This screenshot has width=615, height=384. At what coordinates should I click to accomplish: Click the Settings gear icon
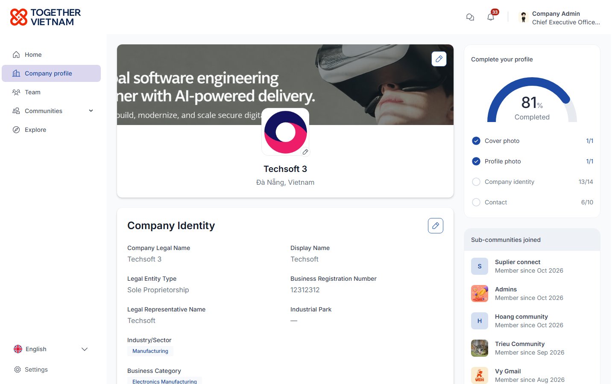coord(18,369)
